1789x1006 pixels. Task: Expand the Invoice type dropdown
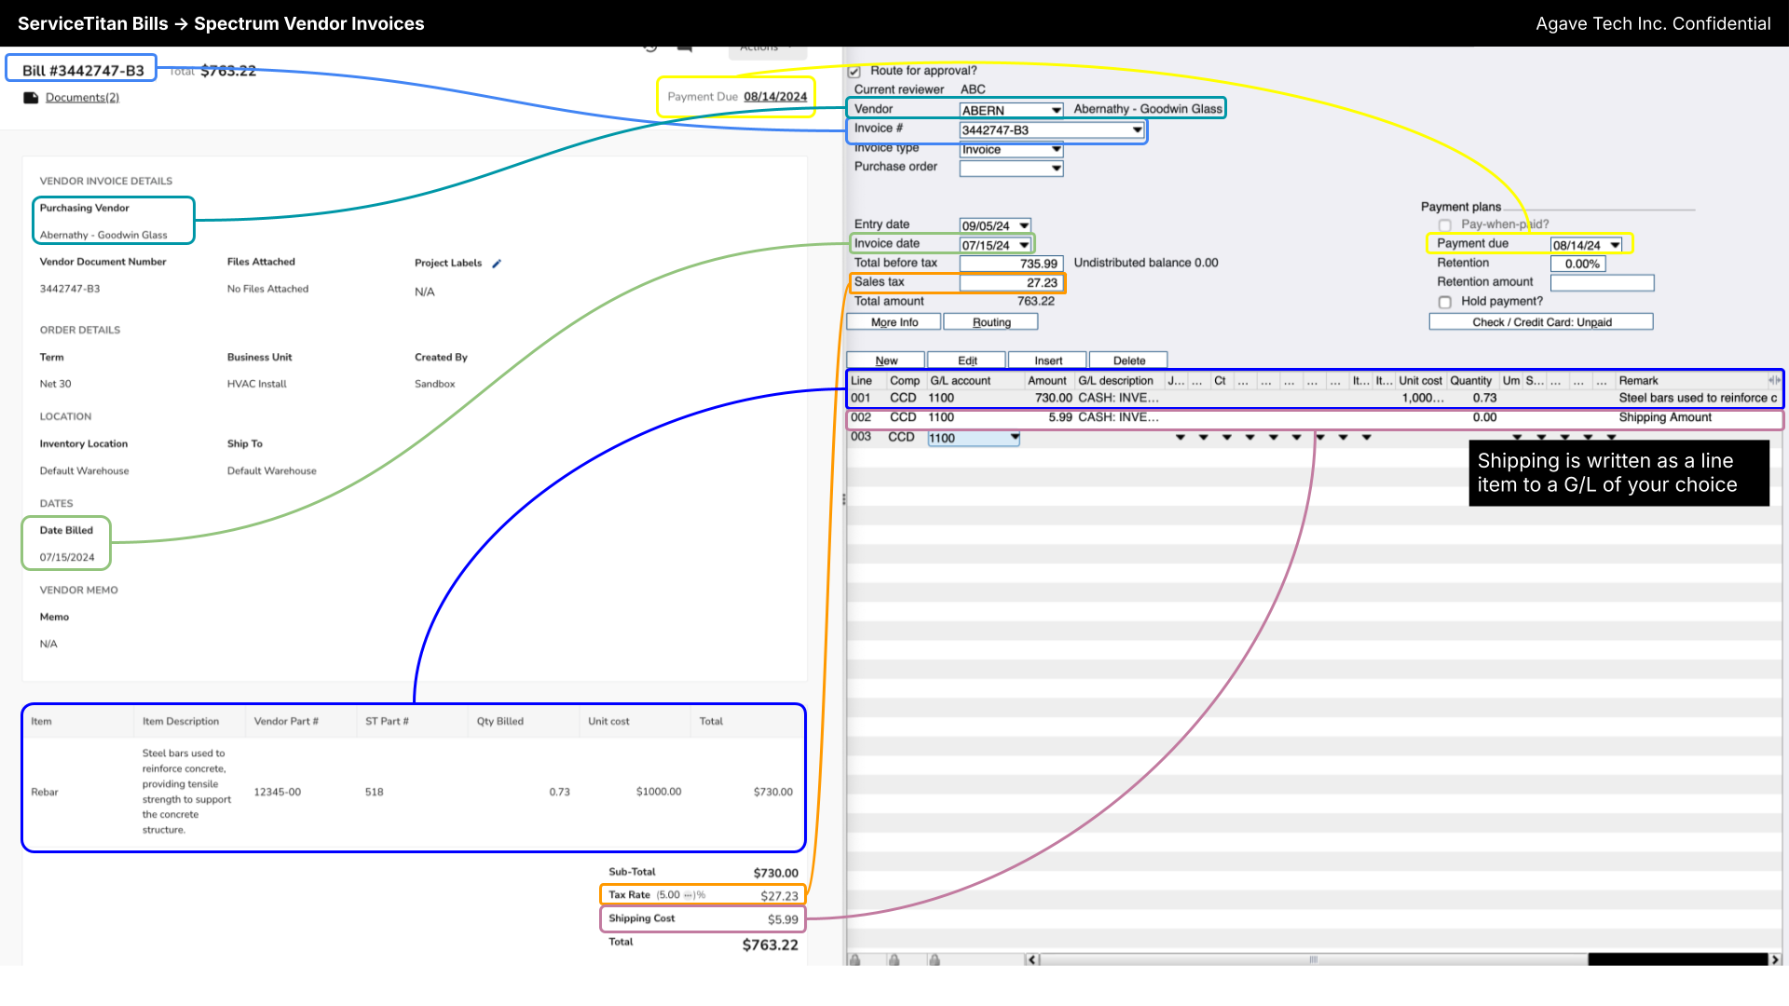[x=1056, y=149]
